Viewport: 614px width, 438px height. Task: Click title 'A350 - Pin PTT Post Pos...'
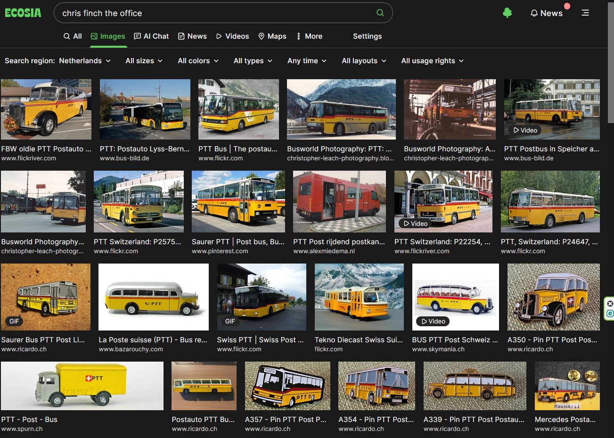pos(552,339)
